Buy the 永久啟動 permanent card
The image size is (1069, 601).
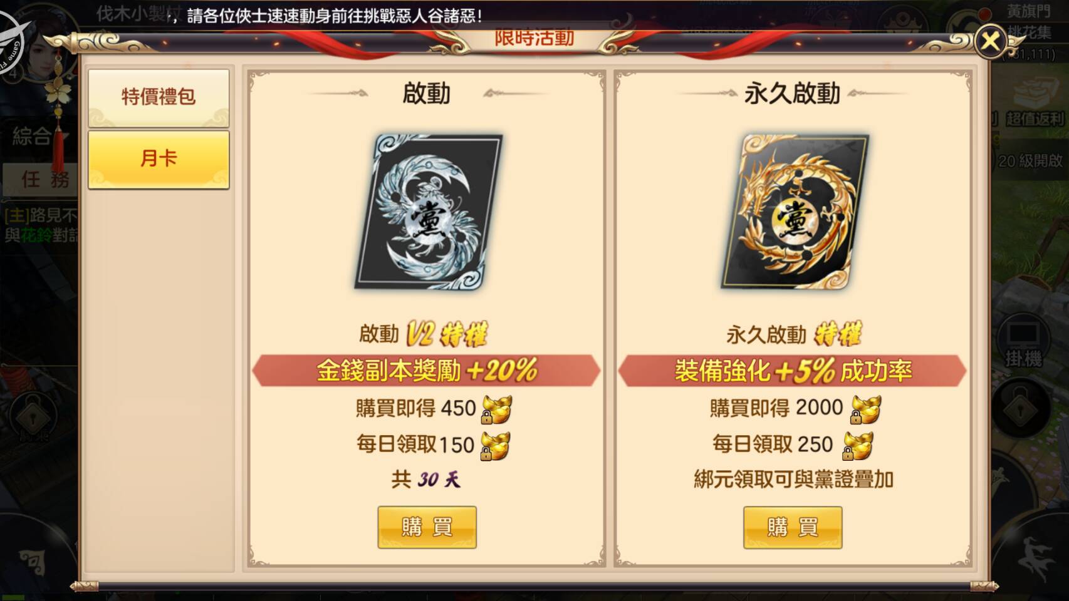pos(793,528)
